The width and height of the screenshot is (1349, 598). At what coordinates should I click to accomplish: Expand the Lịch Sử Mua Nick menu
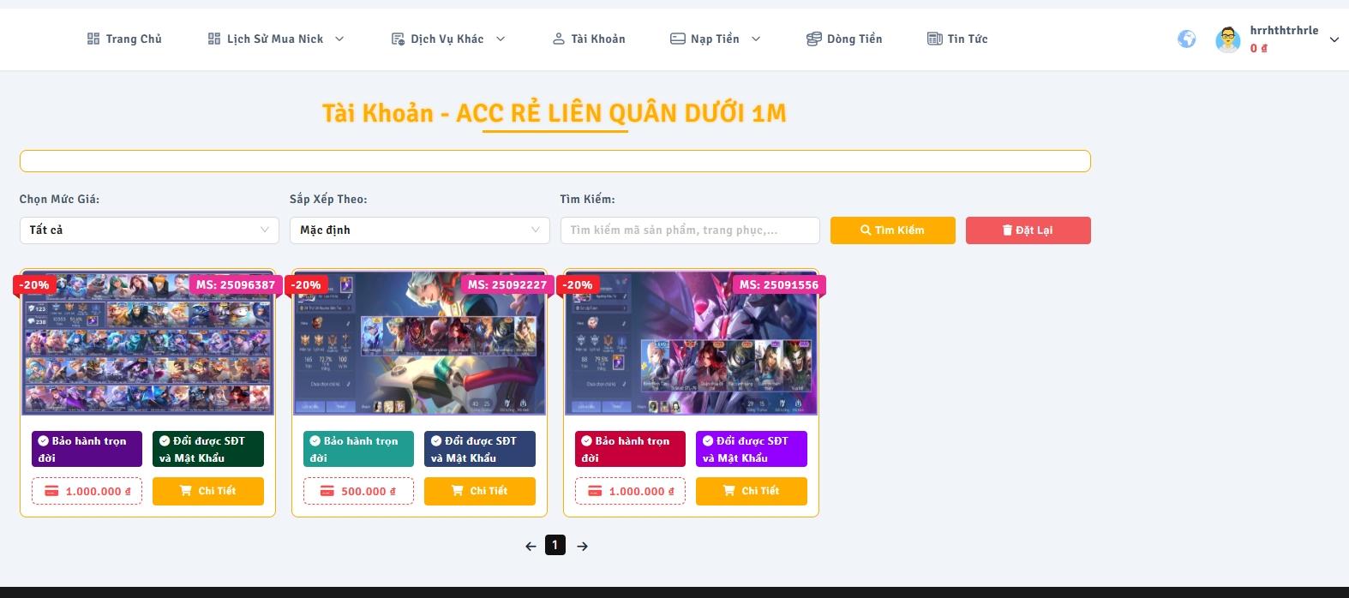click(x=275, y=39)
